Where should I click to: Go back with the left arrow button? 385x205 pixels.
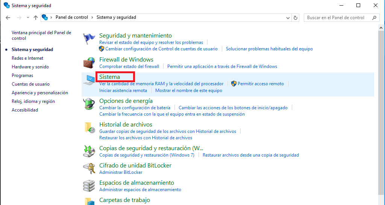coord(8,18)
